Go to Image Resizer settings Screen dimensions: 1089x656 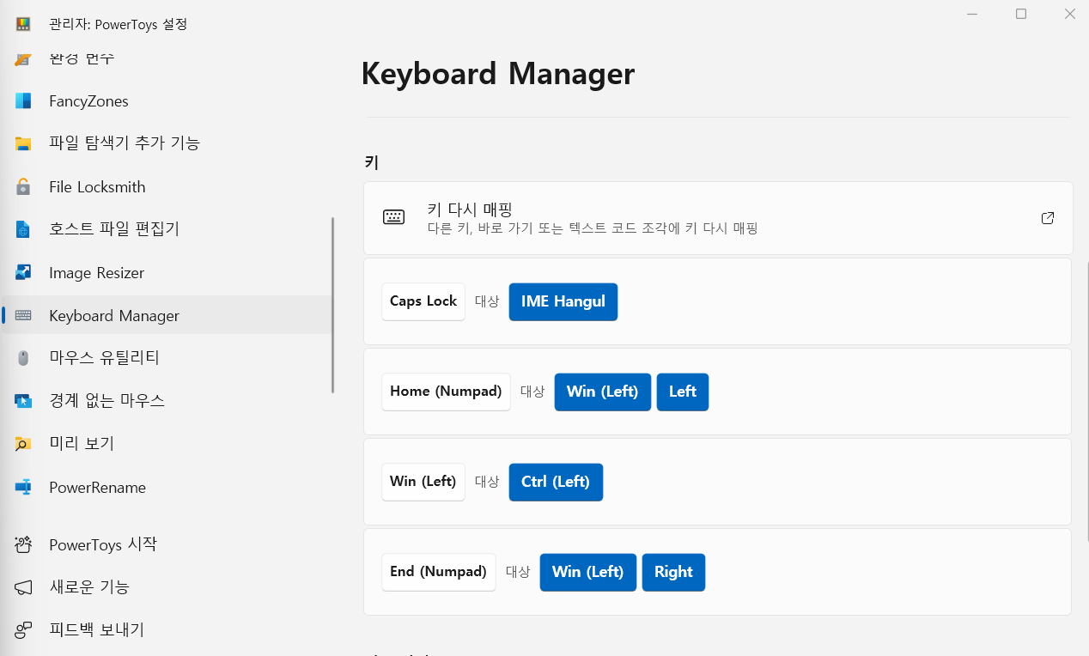pos(167,272)
